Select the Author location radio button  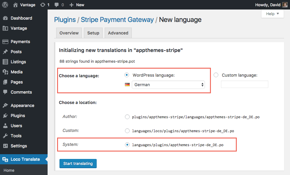pos(127,117)
